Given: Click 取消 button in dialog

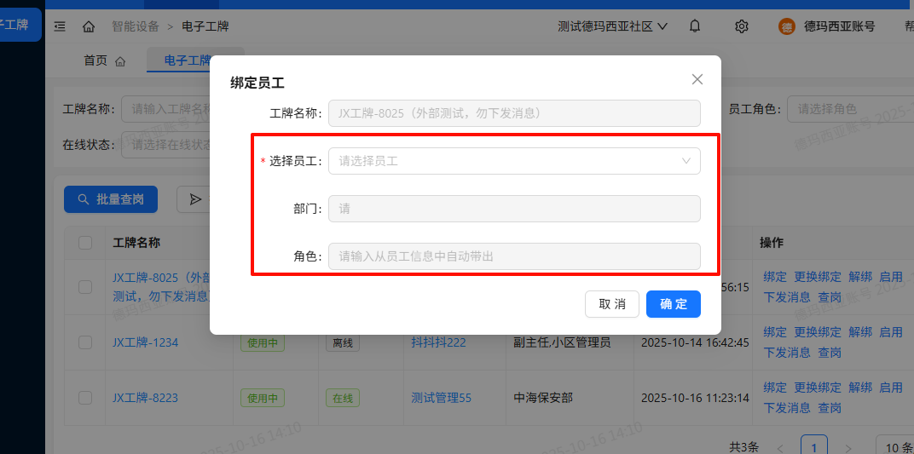Looking at the screenshot, I should pos(612,304).
